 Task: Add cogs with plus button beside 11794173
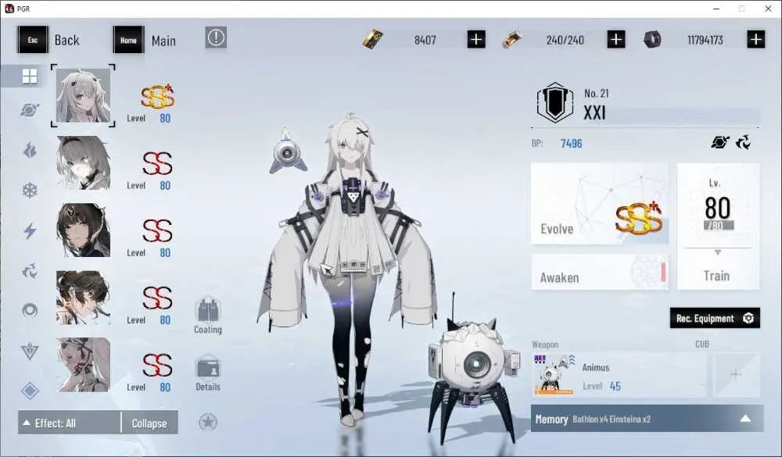click(x=756, y=39)
